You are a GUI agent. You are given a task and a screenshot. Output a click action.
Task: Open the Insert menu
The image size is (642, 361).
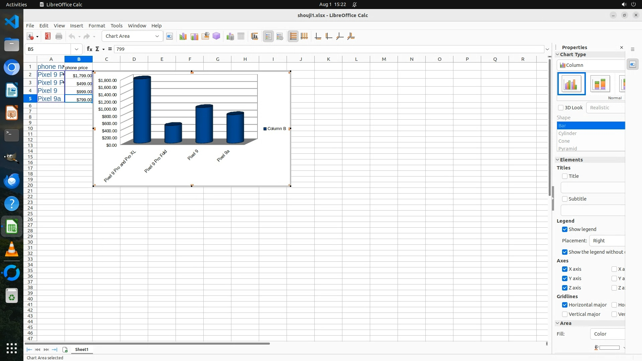click(x=77, y=26)
